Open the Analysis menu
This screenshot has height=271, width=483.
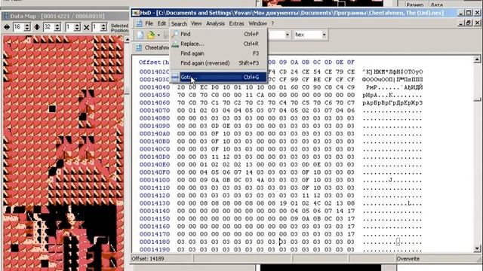215,23
